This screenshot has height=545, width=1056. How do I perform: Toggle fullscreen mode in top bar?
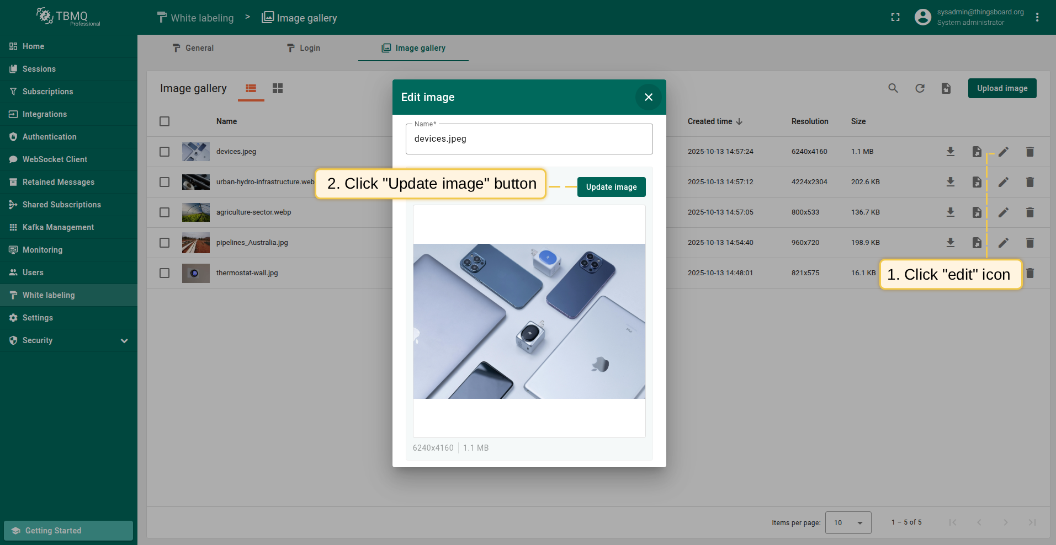[x=895, y=18]
